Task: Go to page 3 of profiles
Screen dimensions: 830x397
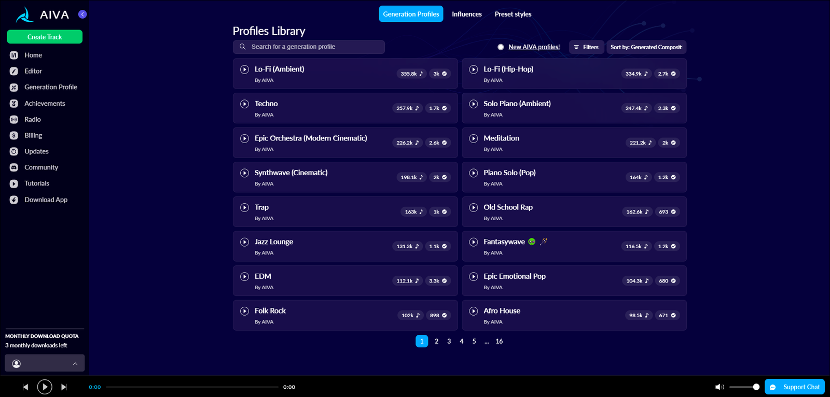Action: [x=449, y=341]
